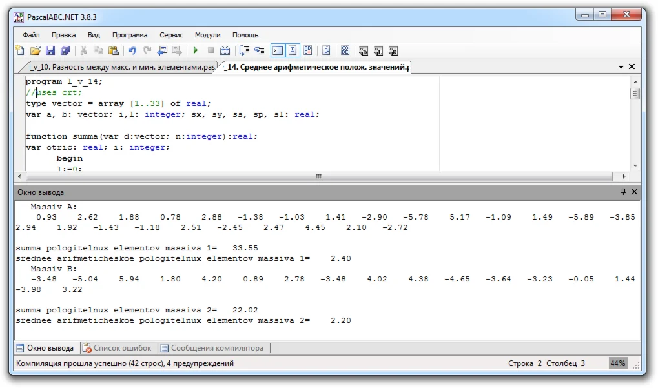The width and height of the screenshot is (658, 388).
Task: Expand the Программа menu
Action: click(129, 35)
